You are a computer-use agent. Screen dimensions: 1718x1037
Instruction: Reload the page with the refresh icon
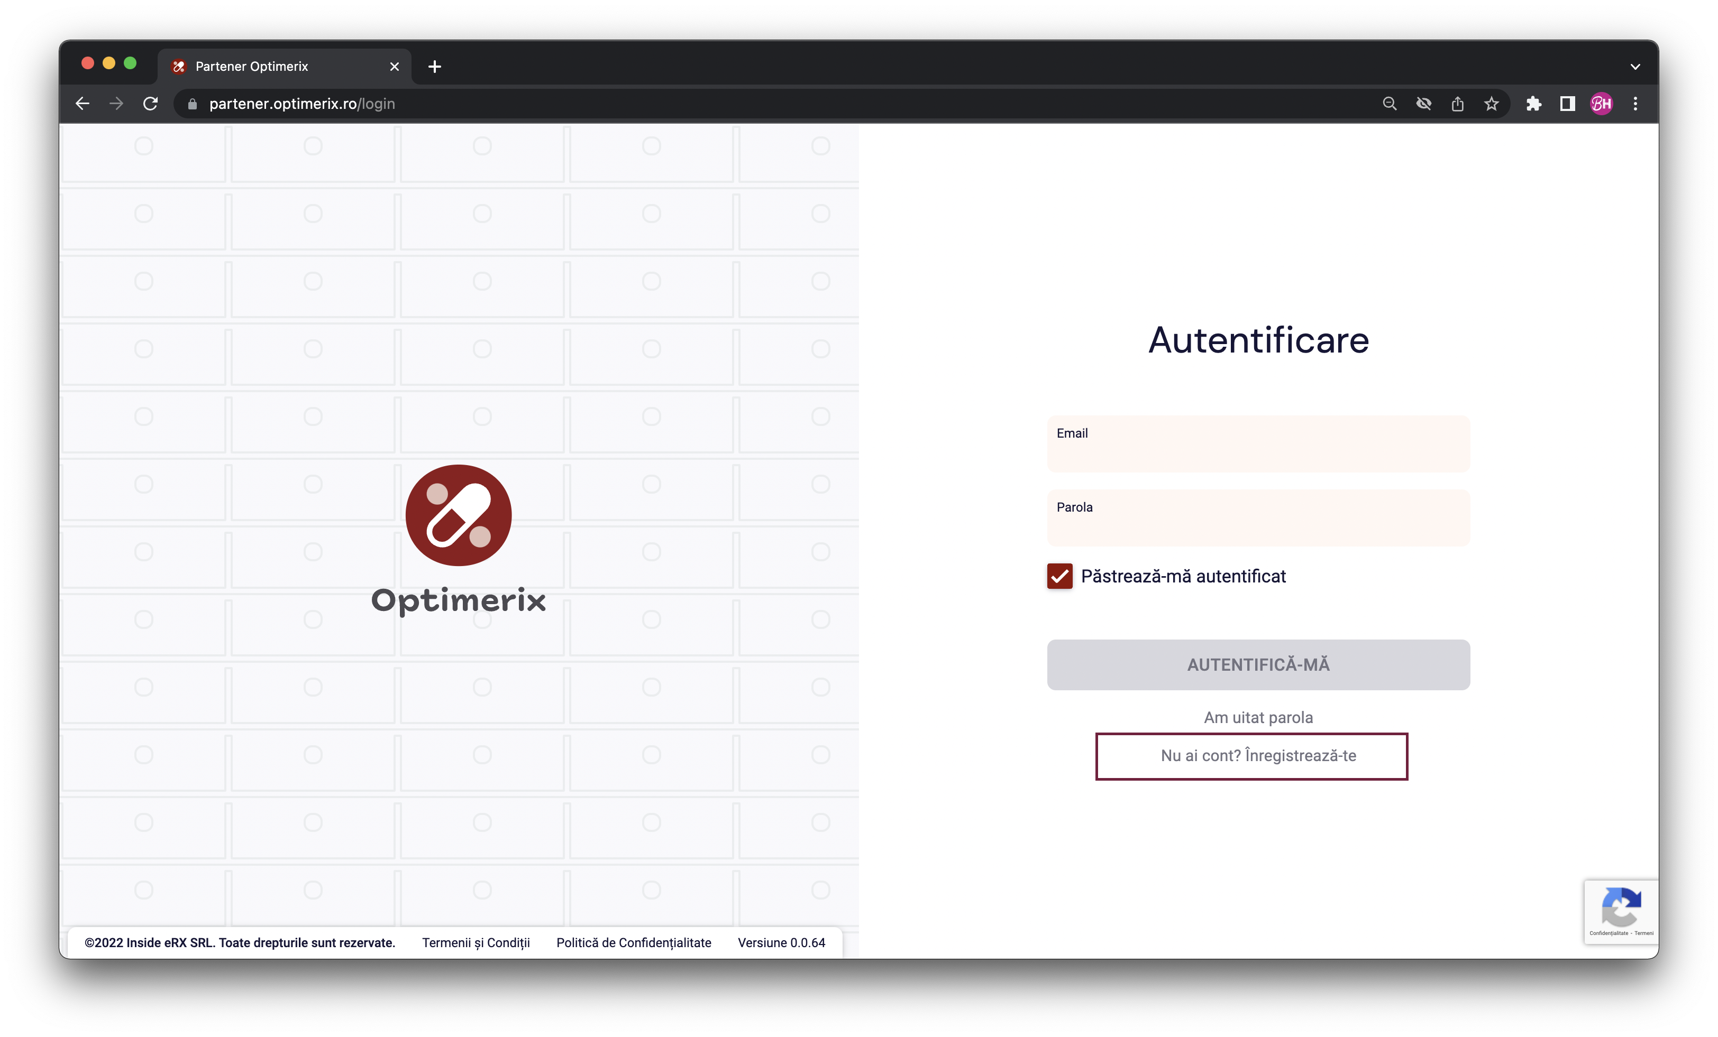(x=151, y=104)
